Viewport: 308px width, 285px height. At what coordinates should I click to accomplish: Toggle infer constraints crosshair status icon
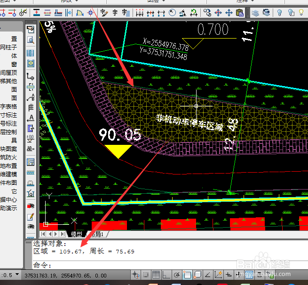click(x=135, y=275)
